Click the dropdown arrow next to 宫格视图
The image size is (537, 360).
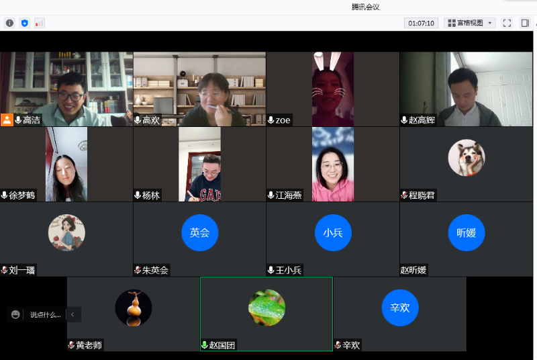point(490,23)
